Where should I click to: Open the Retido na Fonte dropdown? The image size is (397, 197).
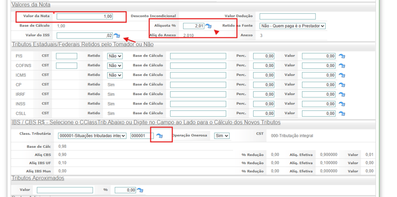pyautogui.click(x=292, y=26)
